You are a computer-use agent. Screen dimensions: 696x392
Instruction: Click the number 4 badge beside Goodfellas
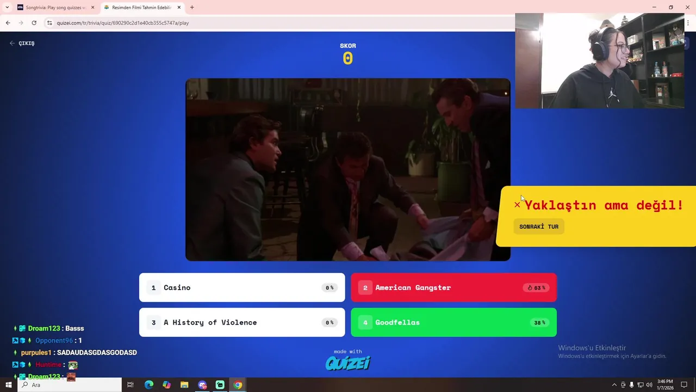pos(365,322)
